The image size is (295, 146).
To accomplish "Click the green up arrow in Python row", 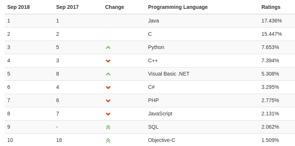I will click(108, 48).
